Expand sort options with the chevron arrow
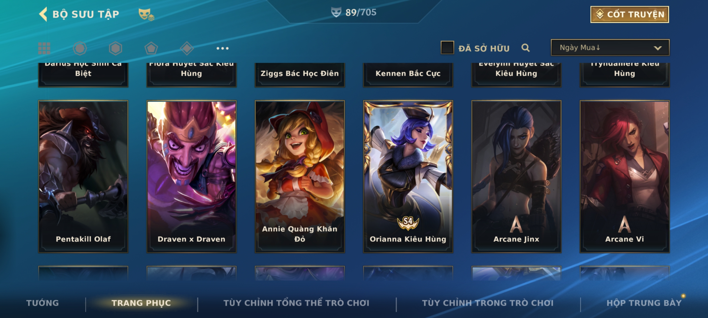Screen dimensions: 708x318 pos(658,48)
